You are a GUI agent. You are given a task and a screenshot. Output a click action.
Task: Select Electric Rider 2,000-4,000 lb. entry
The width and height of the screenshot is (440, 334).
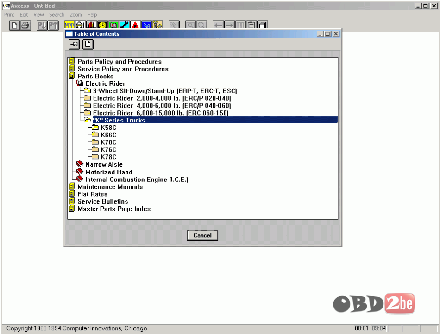[162, 98]
